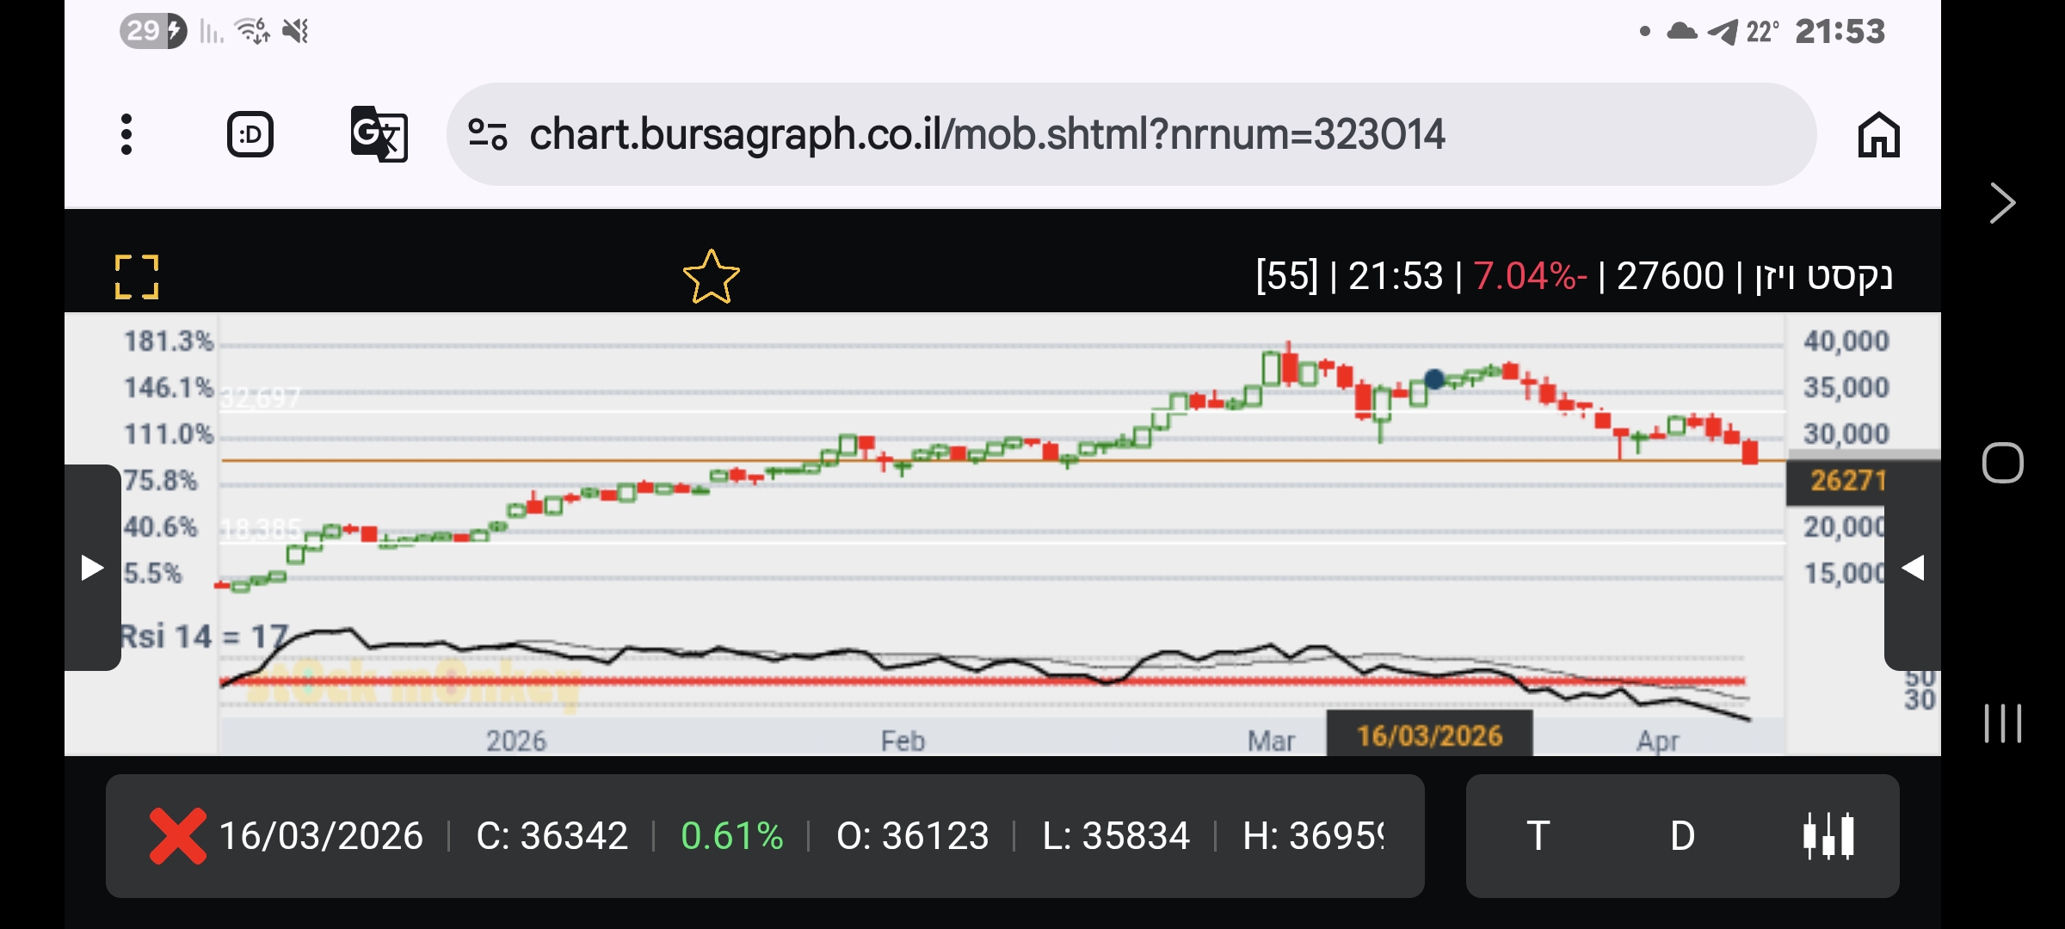The height and width of the screenshot is (929, 2065).
Task: Toggle fullscreen chart mode
Action: [137, 277]
